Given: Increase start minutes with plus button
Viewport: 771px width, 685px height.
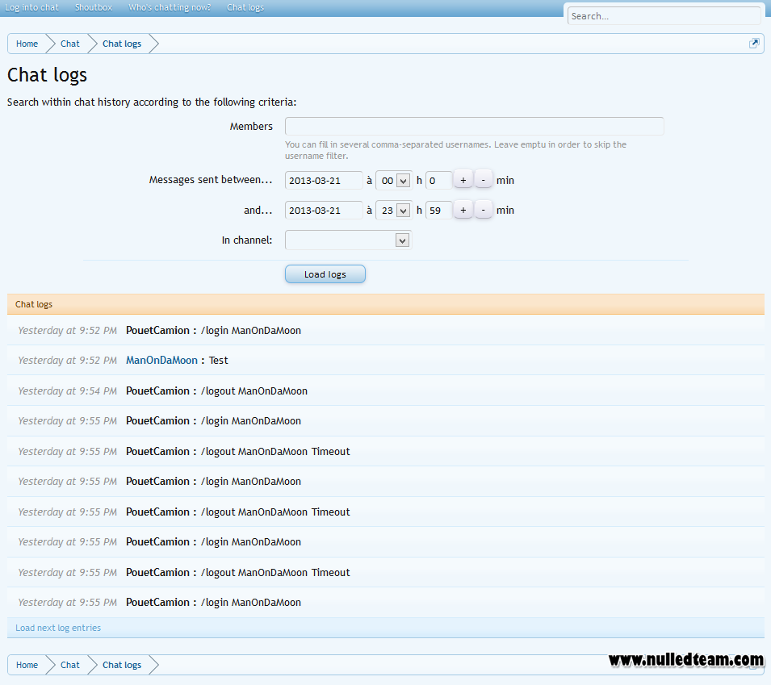Looking at the screenshot, I should click(463, 181).
